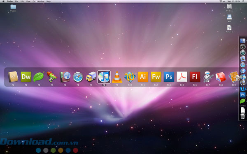The width and height of the screenshot is (247, 154).
Task: Select the iTunes icon labeled F8
Action: click(x=104, y=77)
